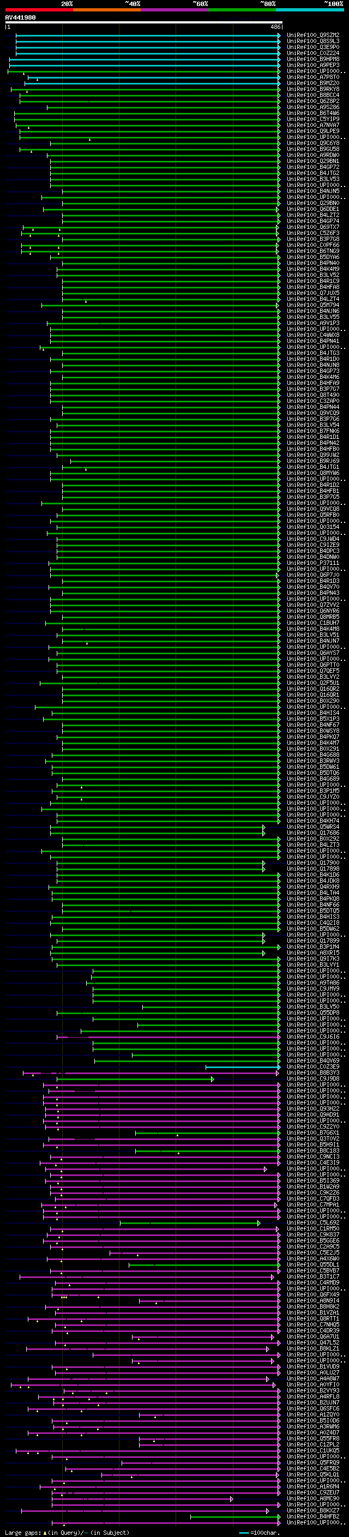Open hit label UniRef100_Q3E9P0
This screenshot has width=349, height=1537.
click(312, 47)
